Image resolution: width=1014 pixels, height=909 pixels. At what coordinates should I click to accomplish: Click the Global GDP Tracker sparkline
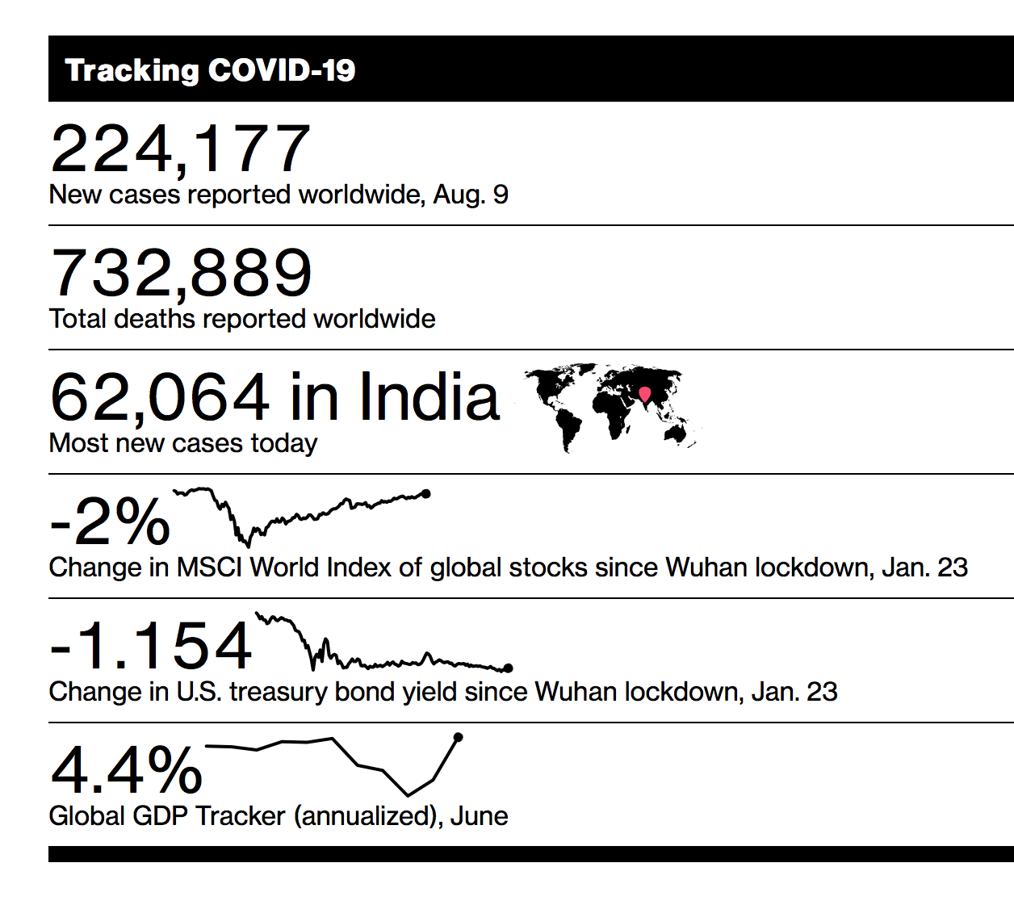tap(334, 765)
